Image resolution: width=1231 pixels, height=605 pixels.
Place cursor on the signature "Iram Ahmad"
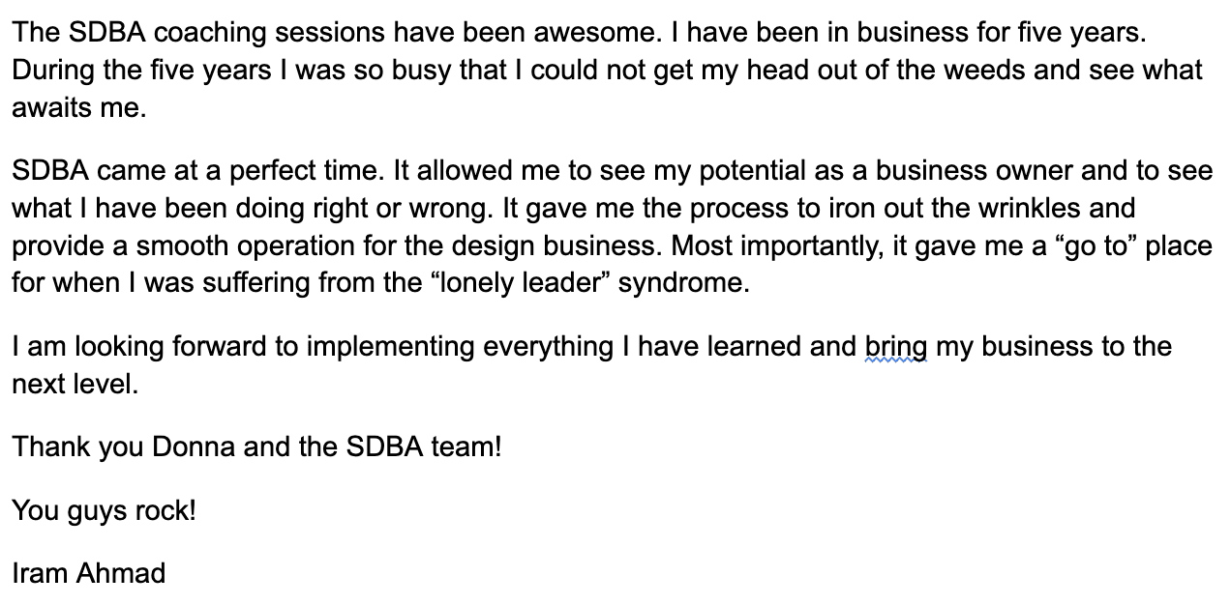(88, 573)
